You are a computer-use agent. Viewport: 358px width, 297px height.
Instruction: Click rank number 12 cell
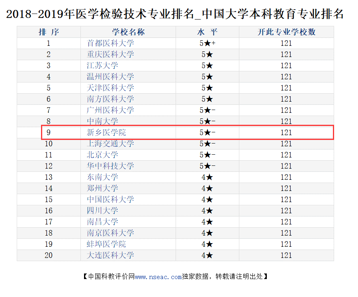(x=49, y=166)
